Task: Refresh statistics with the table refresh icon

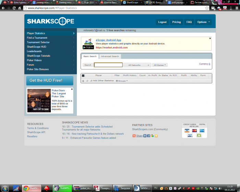Action: (x=87, y=81)
